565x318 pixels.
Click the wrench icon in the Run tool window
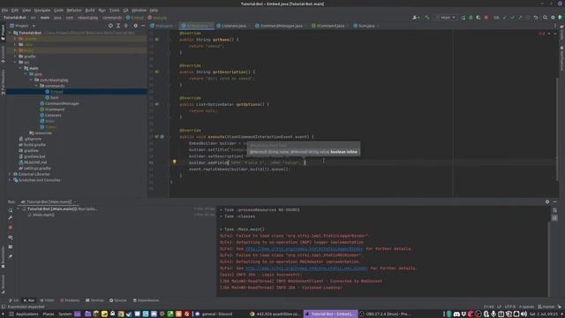[x=11, y=218]
